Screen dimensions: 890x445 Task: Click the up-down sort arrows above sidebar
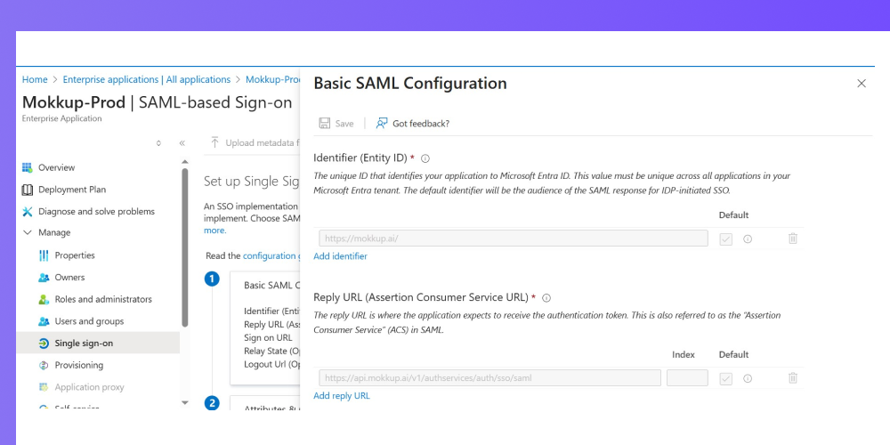point(158,143)
